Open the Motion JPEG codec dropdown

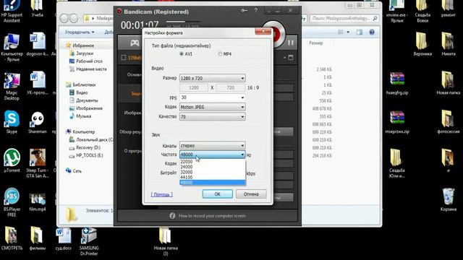(212, 107)
